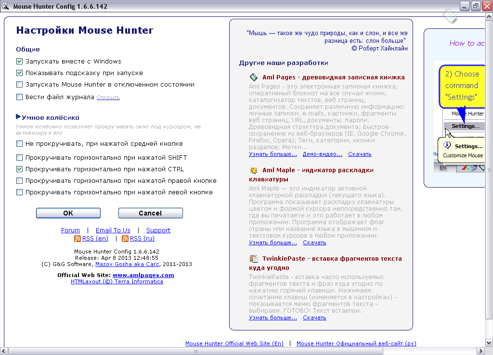Visit www.amlpages.com official site link
493x355 pixels.
pyautogui.click(x=143, y=275)
